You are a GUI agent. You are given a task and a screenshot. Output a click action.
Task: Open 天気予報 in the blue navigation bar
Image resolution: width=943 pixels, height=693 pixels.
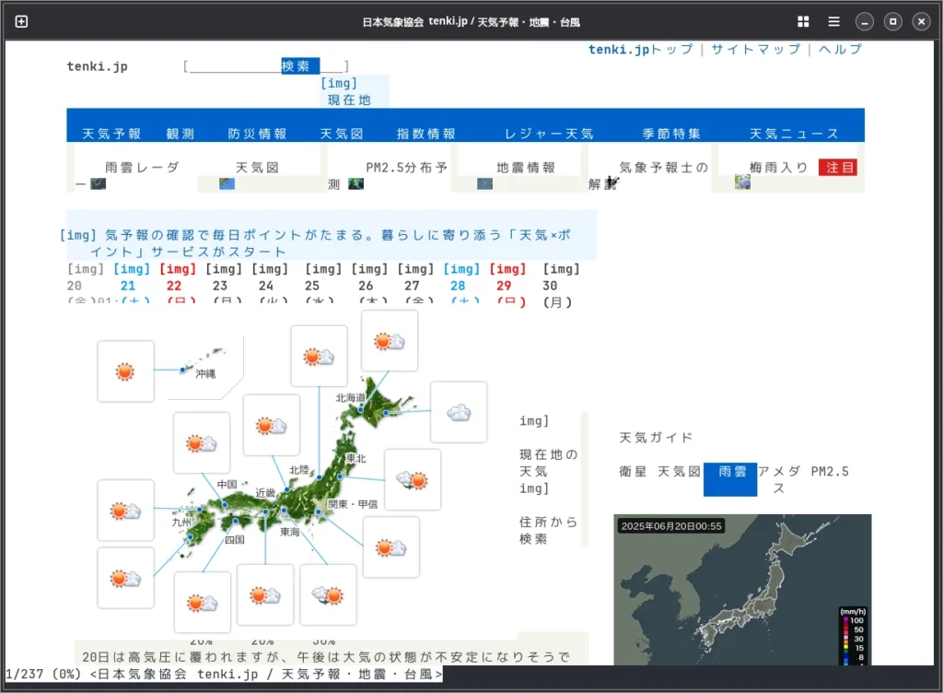111,134
